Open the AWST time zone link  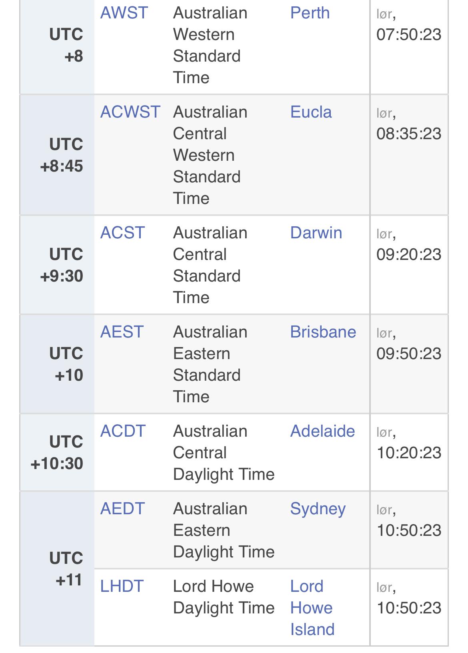124,13
